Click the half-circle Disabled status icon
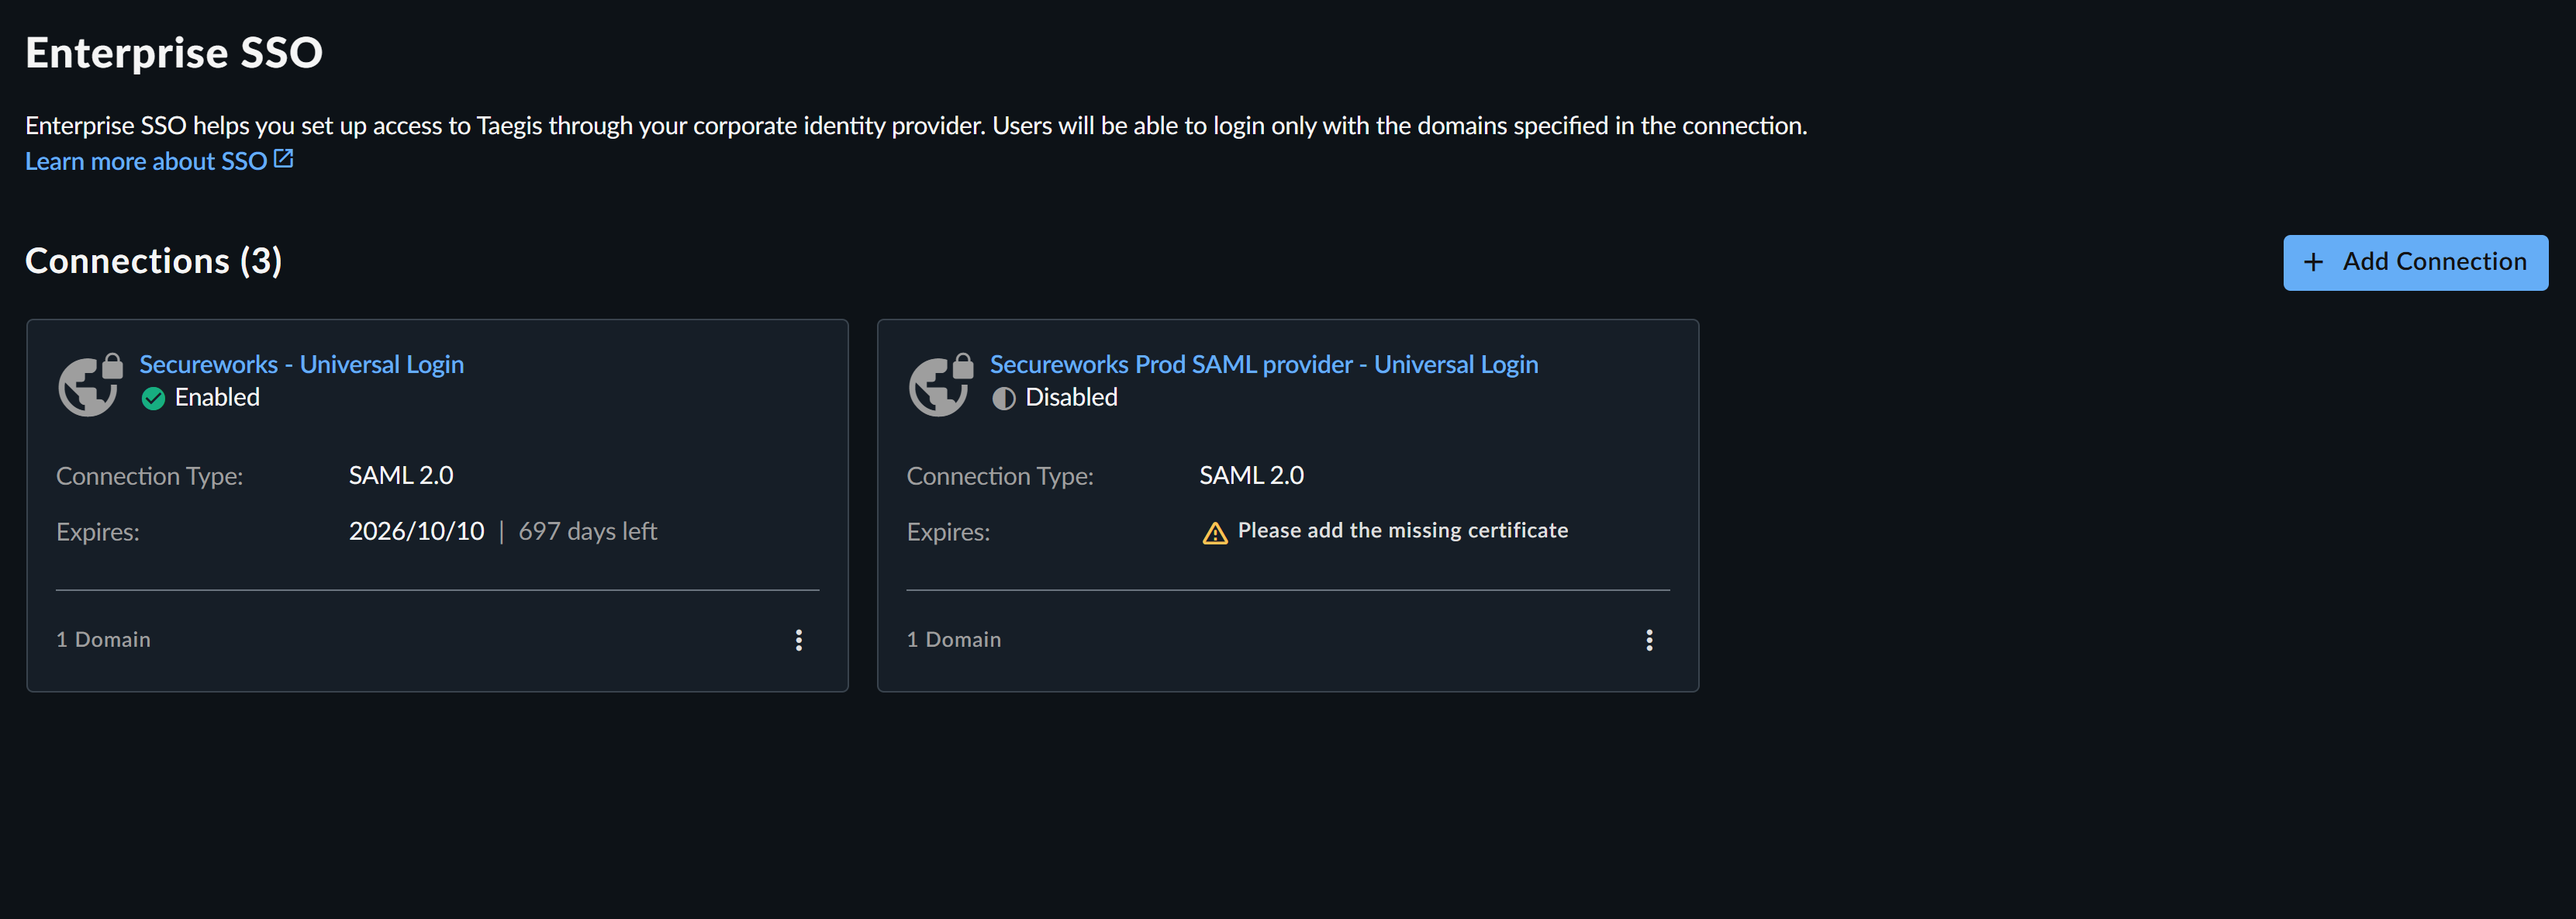The width and height of the screenshot is (2576, 919). [1004, 398]
